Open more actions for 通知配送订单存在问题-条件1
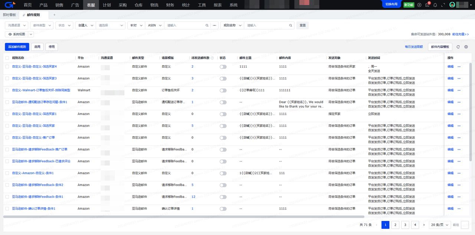The image size is (475, 235). pos(459,102)
